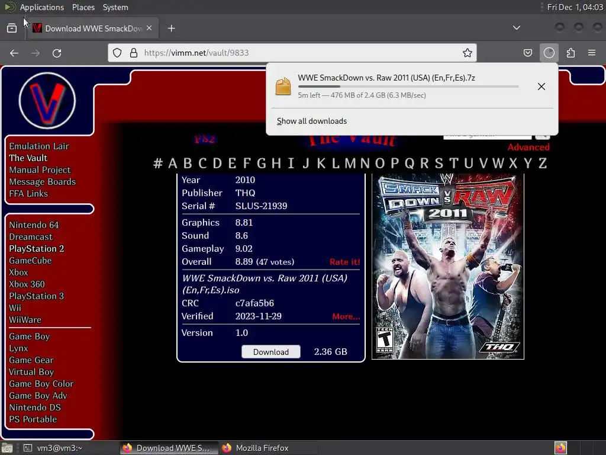Image resolution: width=606 pixels, height=455 pixels.
Task: Click the Firefox View icon
Action: click(x=12, y=28)
